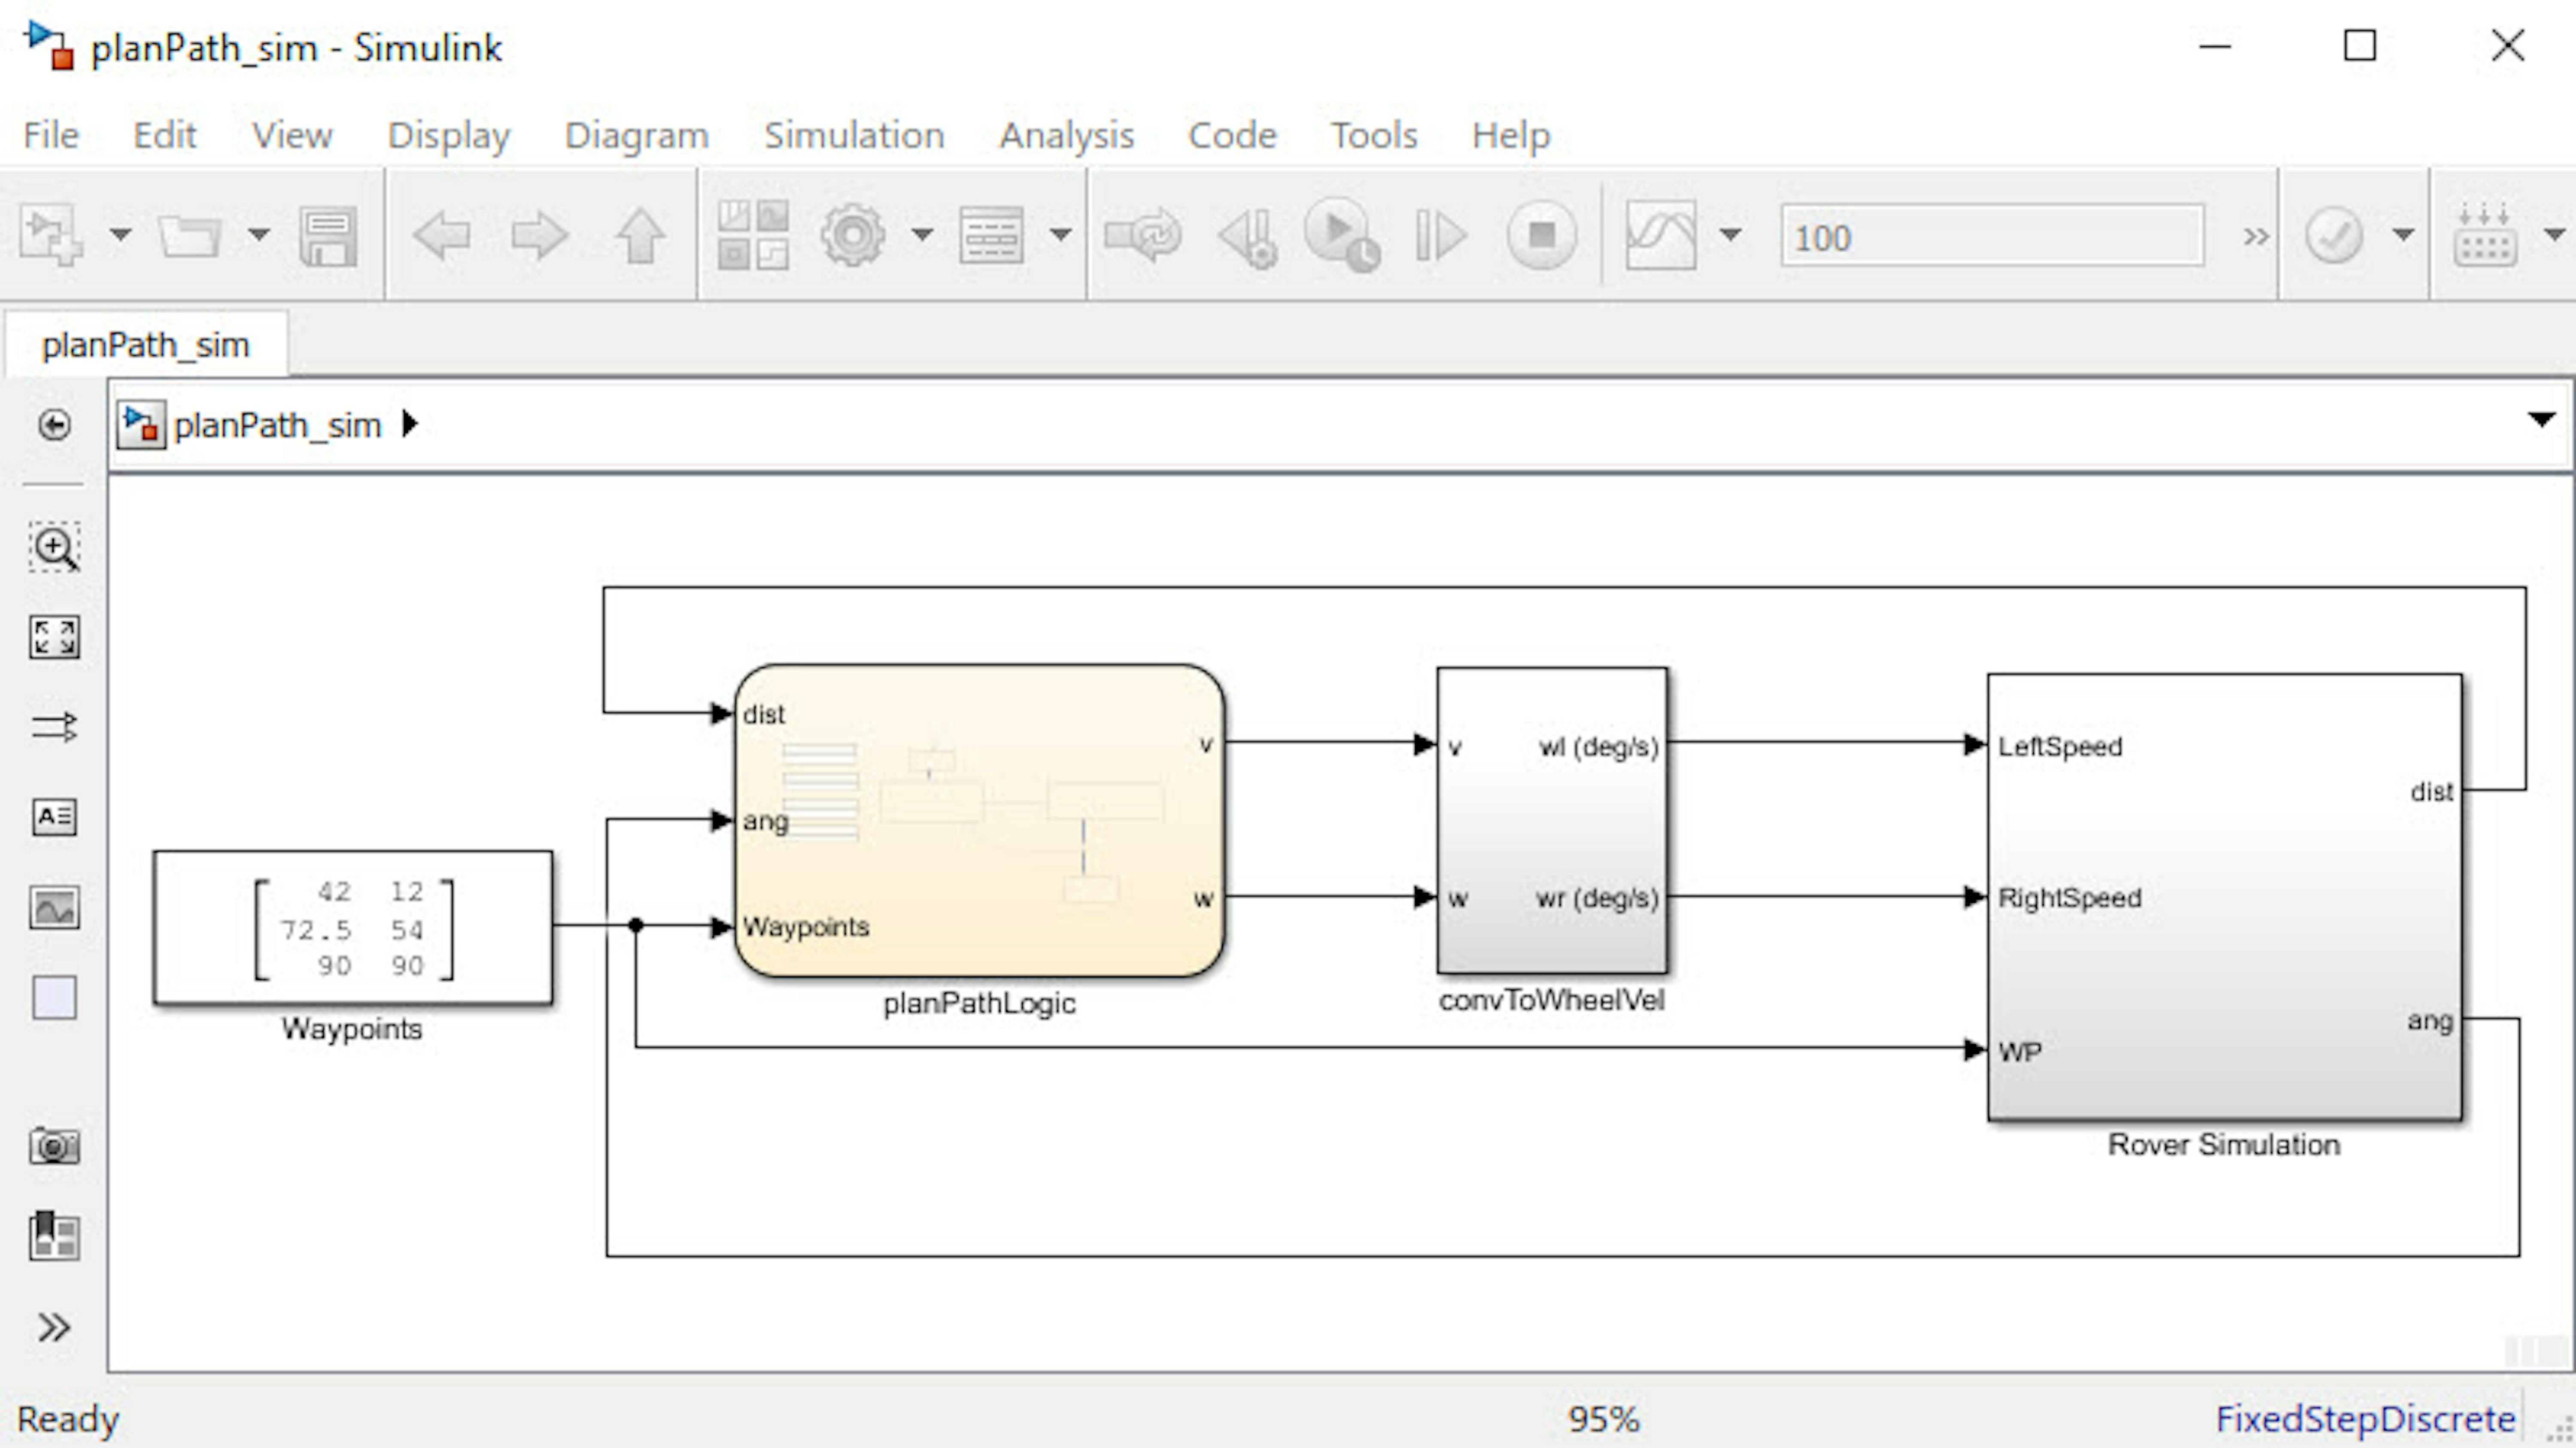Screen dimensions: 2576x1448
Task: Select the Rover Simulation subsystem block
Action: (x=2225, y=898)
